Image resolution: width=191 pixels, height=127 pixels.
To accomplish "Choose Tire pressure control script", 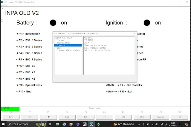I will tap(96, 48).
